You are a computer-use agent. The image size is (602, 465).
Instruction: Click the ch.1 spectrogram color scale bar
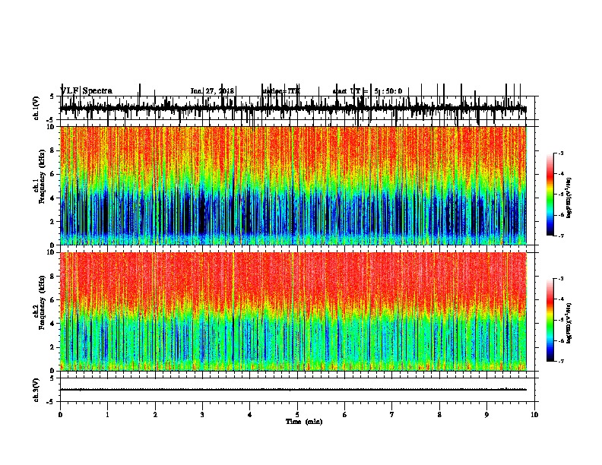pos(550,195)
